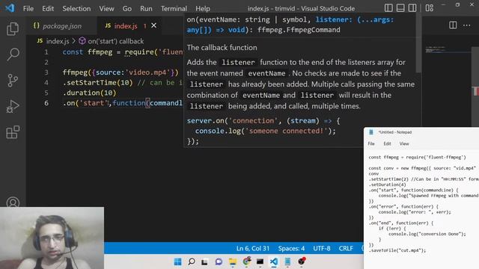Open File Explorer from the taskbar
Image resolution: width=479 pixels, height=269 pixels.
233,262
